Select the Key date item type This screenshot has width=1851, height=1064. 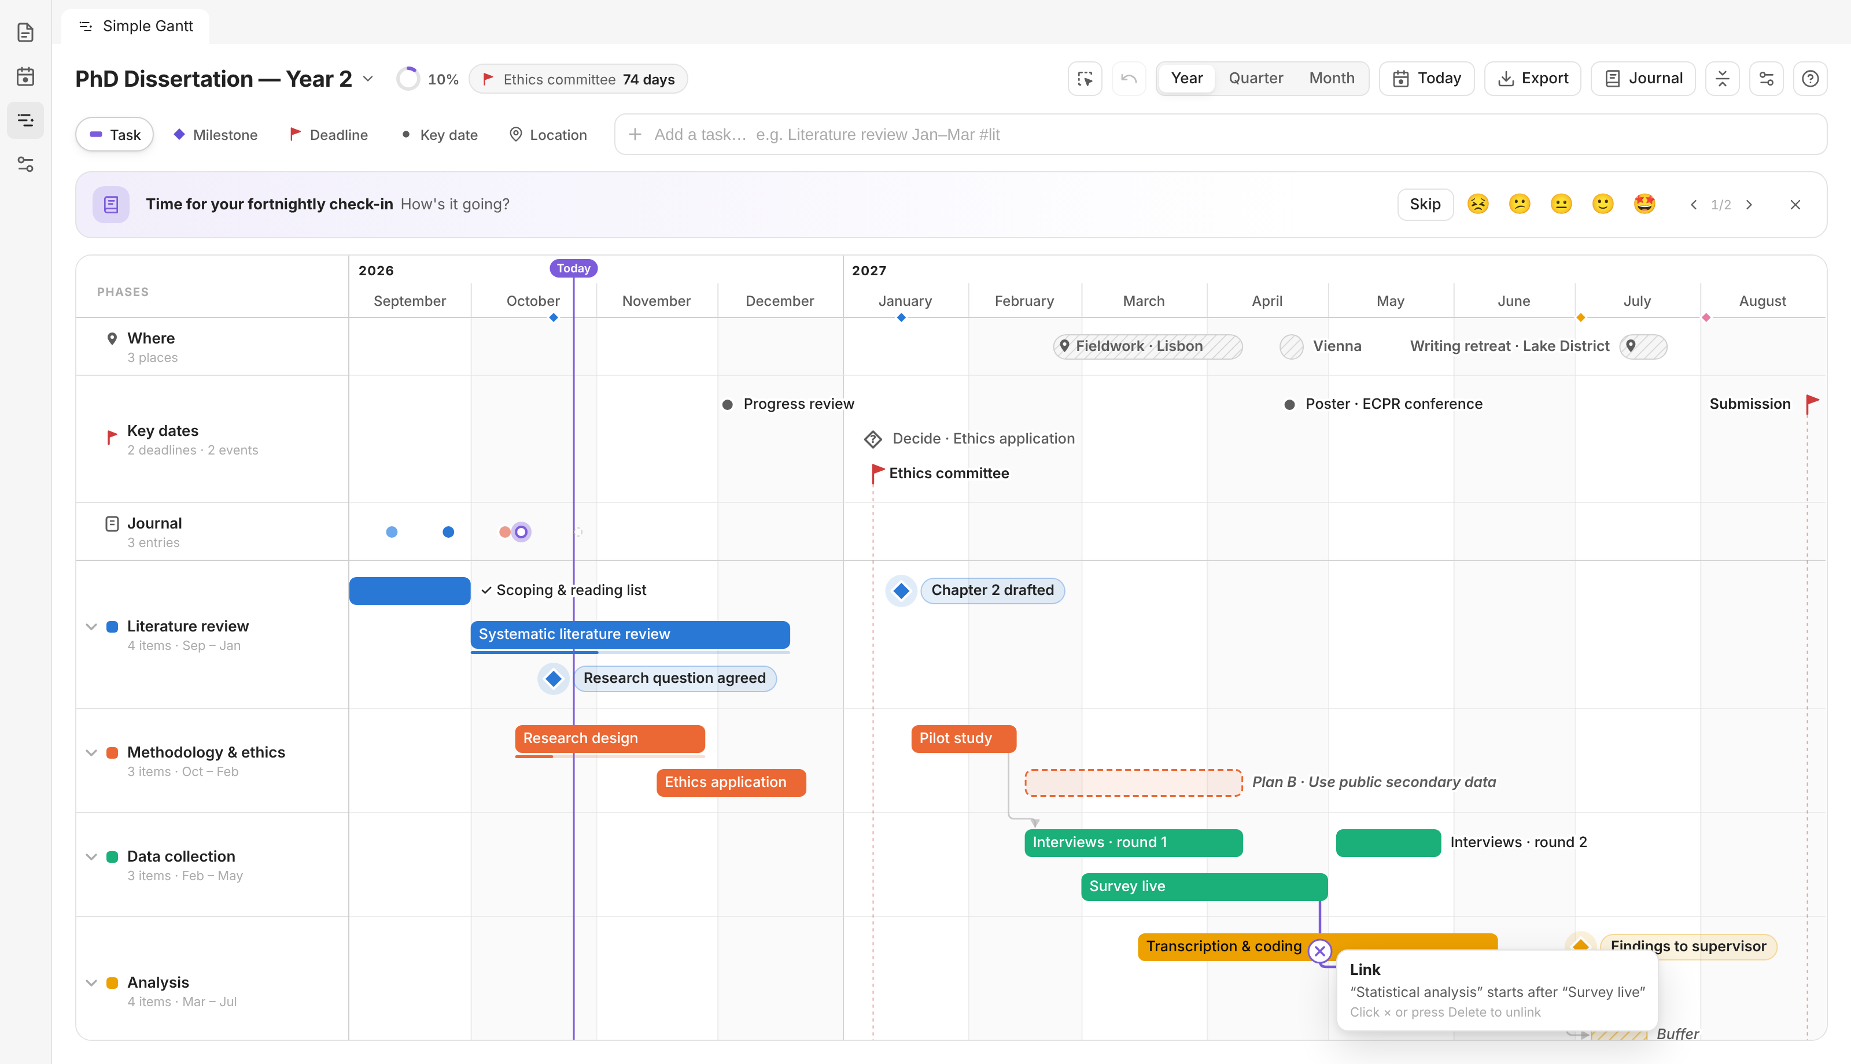[x=440, y=135]
